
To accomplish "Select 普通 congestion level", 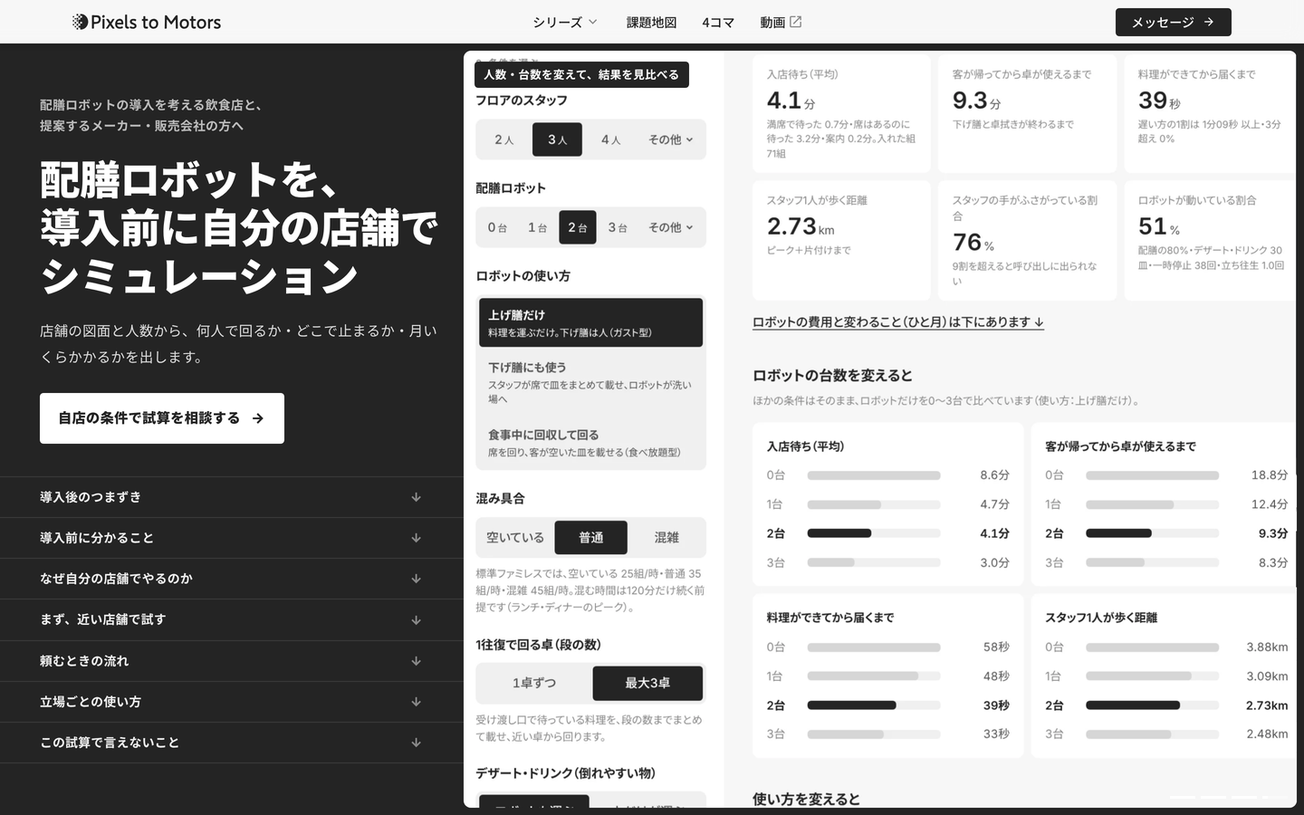I will 590,538.
